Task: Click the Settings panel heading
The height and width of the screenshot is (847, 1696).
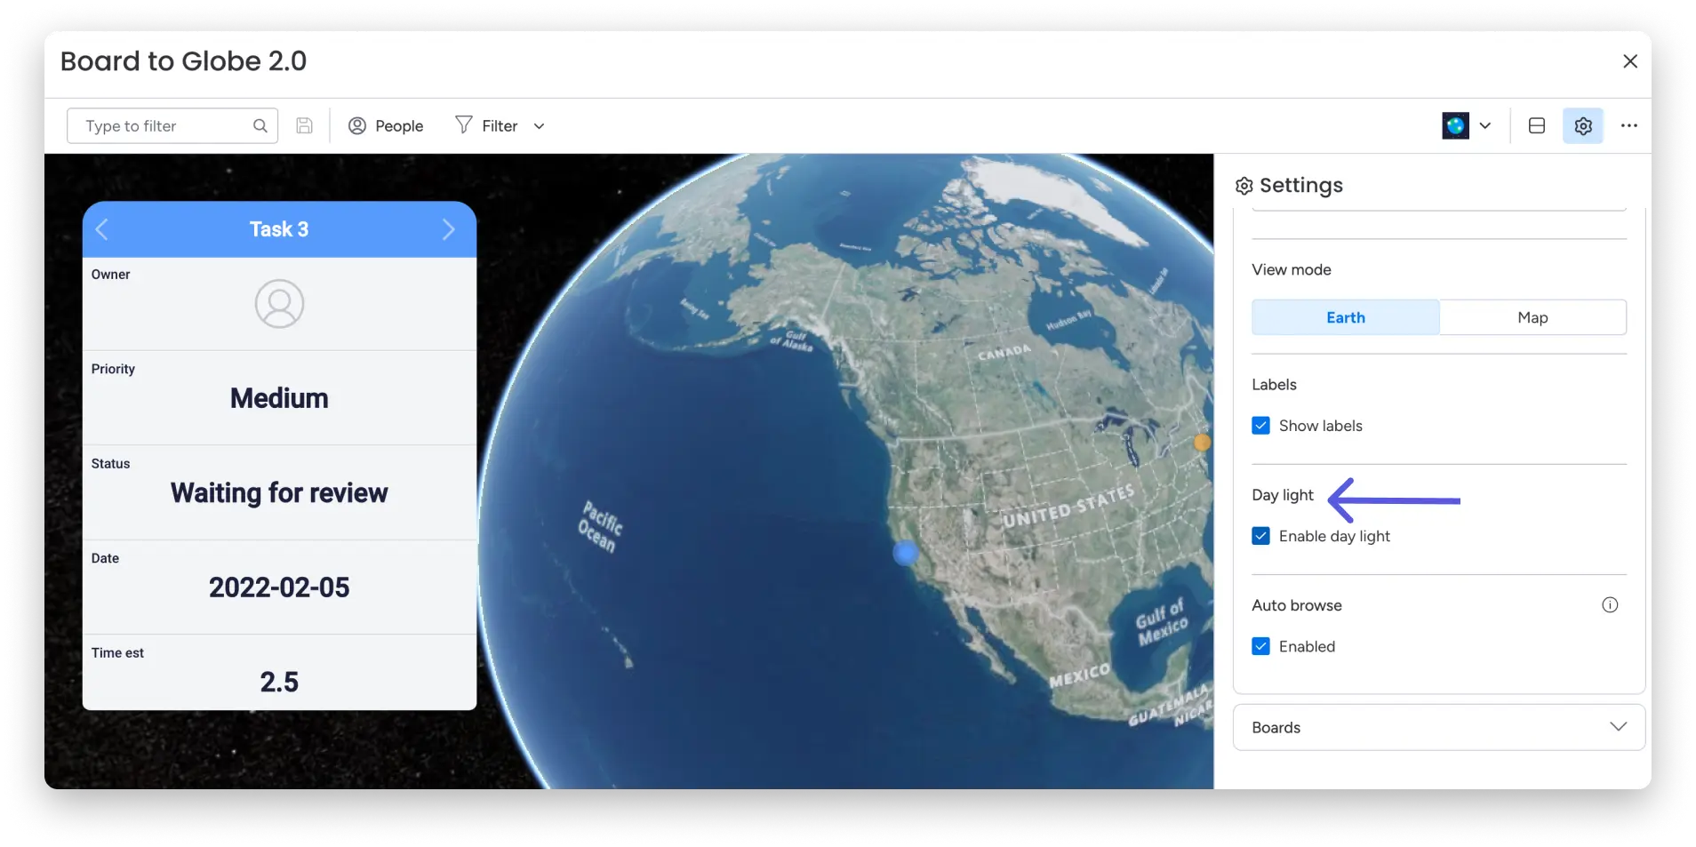Action: pos(1289,185)
